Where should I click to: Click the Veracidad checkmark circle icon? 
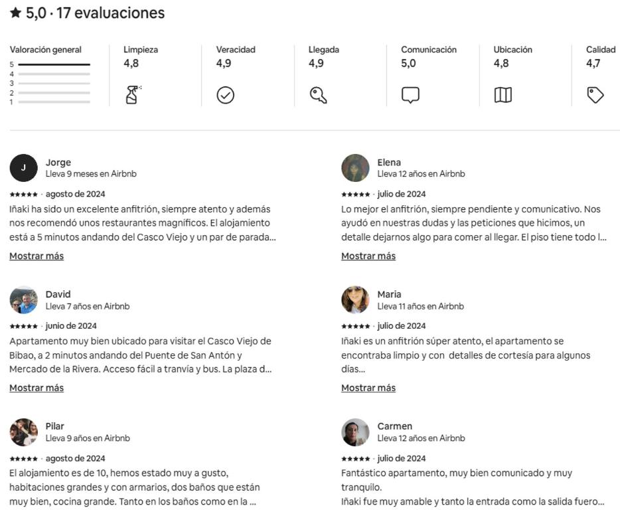click(x=226, y=96)
